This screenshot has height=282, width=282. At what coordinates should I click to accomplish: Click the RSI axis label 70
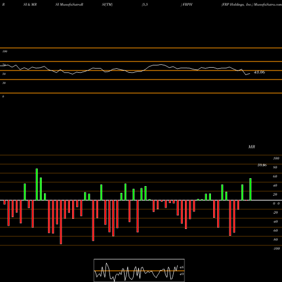pyautogui.click(x=4, y=65)
